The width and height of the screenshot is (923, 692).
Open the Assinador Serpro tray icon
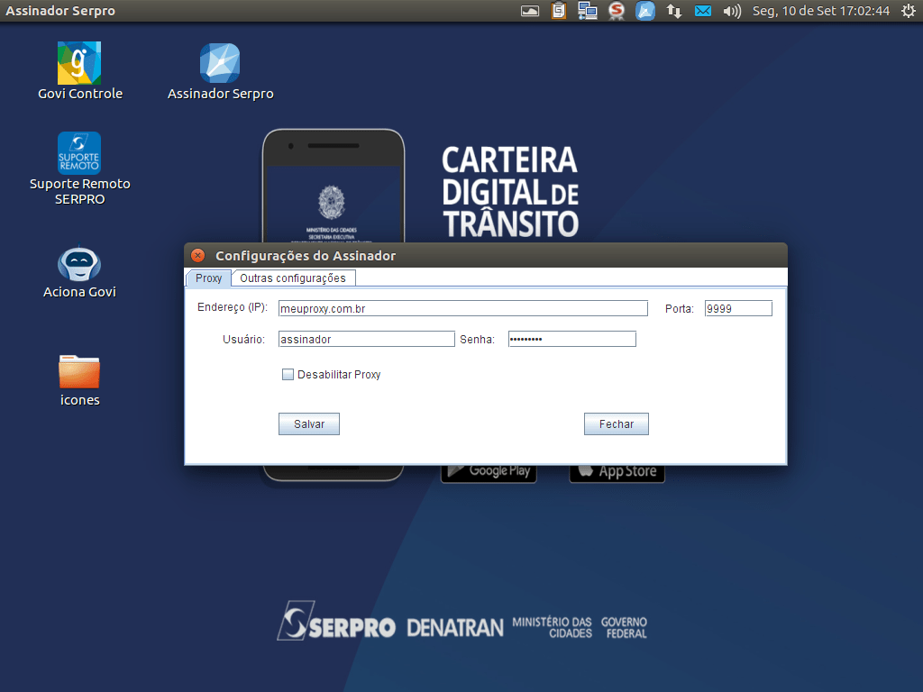(x=645, y=11)
